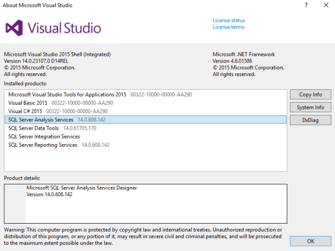Click .NET Framework Version 4.6.01586 text

pyautogui.click(x=232, y=61)
